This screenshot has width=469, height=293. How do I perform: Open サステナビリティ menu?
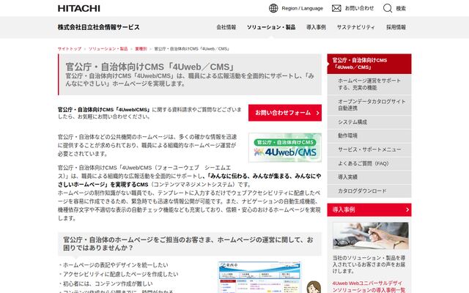tap(355, 27)
